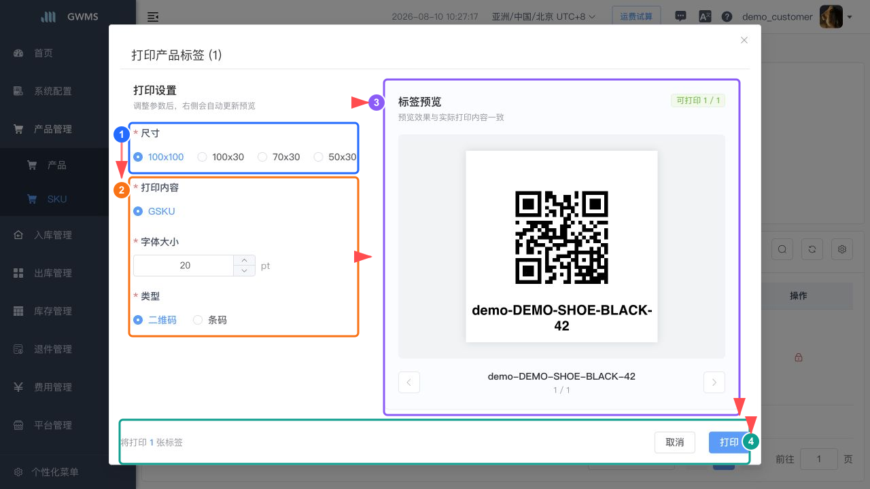Open SKU submenu item
Screen dimensions: 870x489
point(57,199)
